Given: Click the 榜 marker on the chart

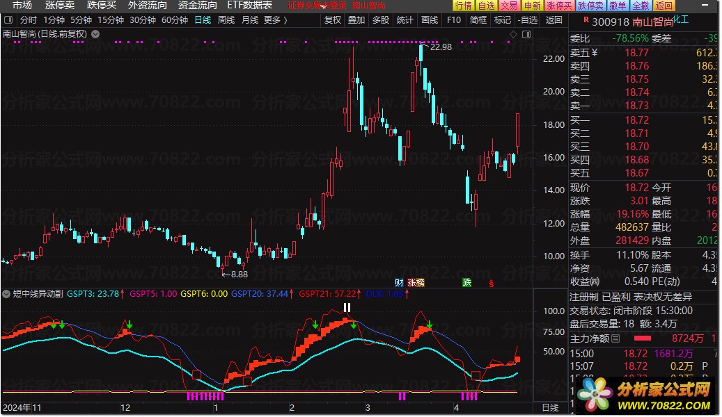Looking at the screenshot, I should click(x=420, y=283).
